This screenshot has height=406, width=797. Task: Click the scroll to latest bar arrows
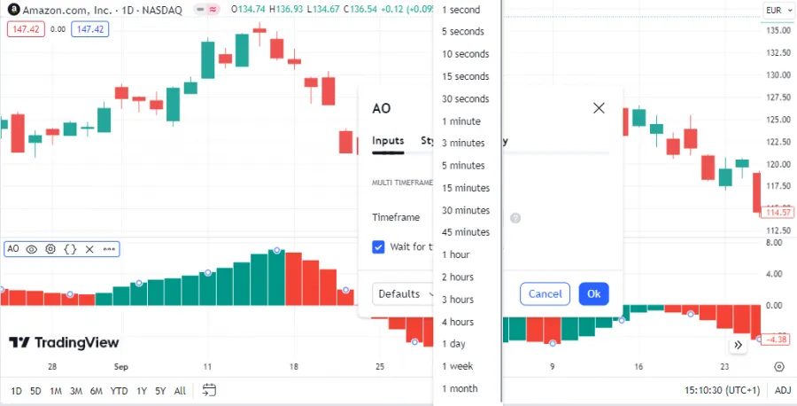coord(737,346)
